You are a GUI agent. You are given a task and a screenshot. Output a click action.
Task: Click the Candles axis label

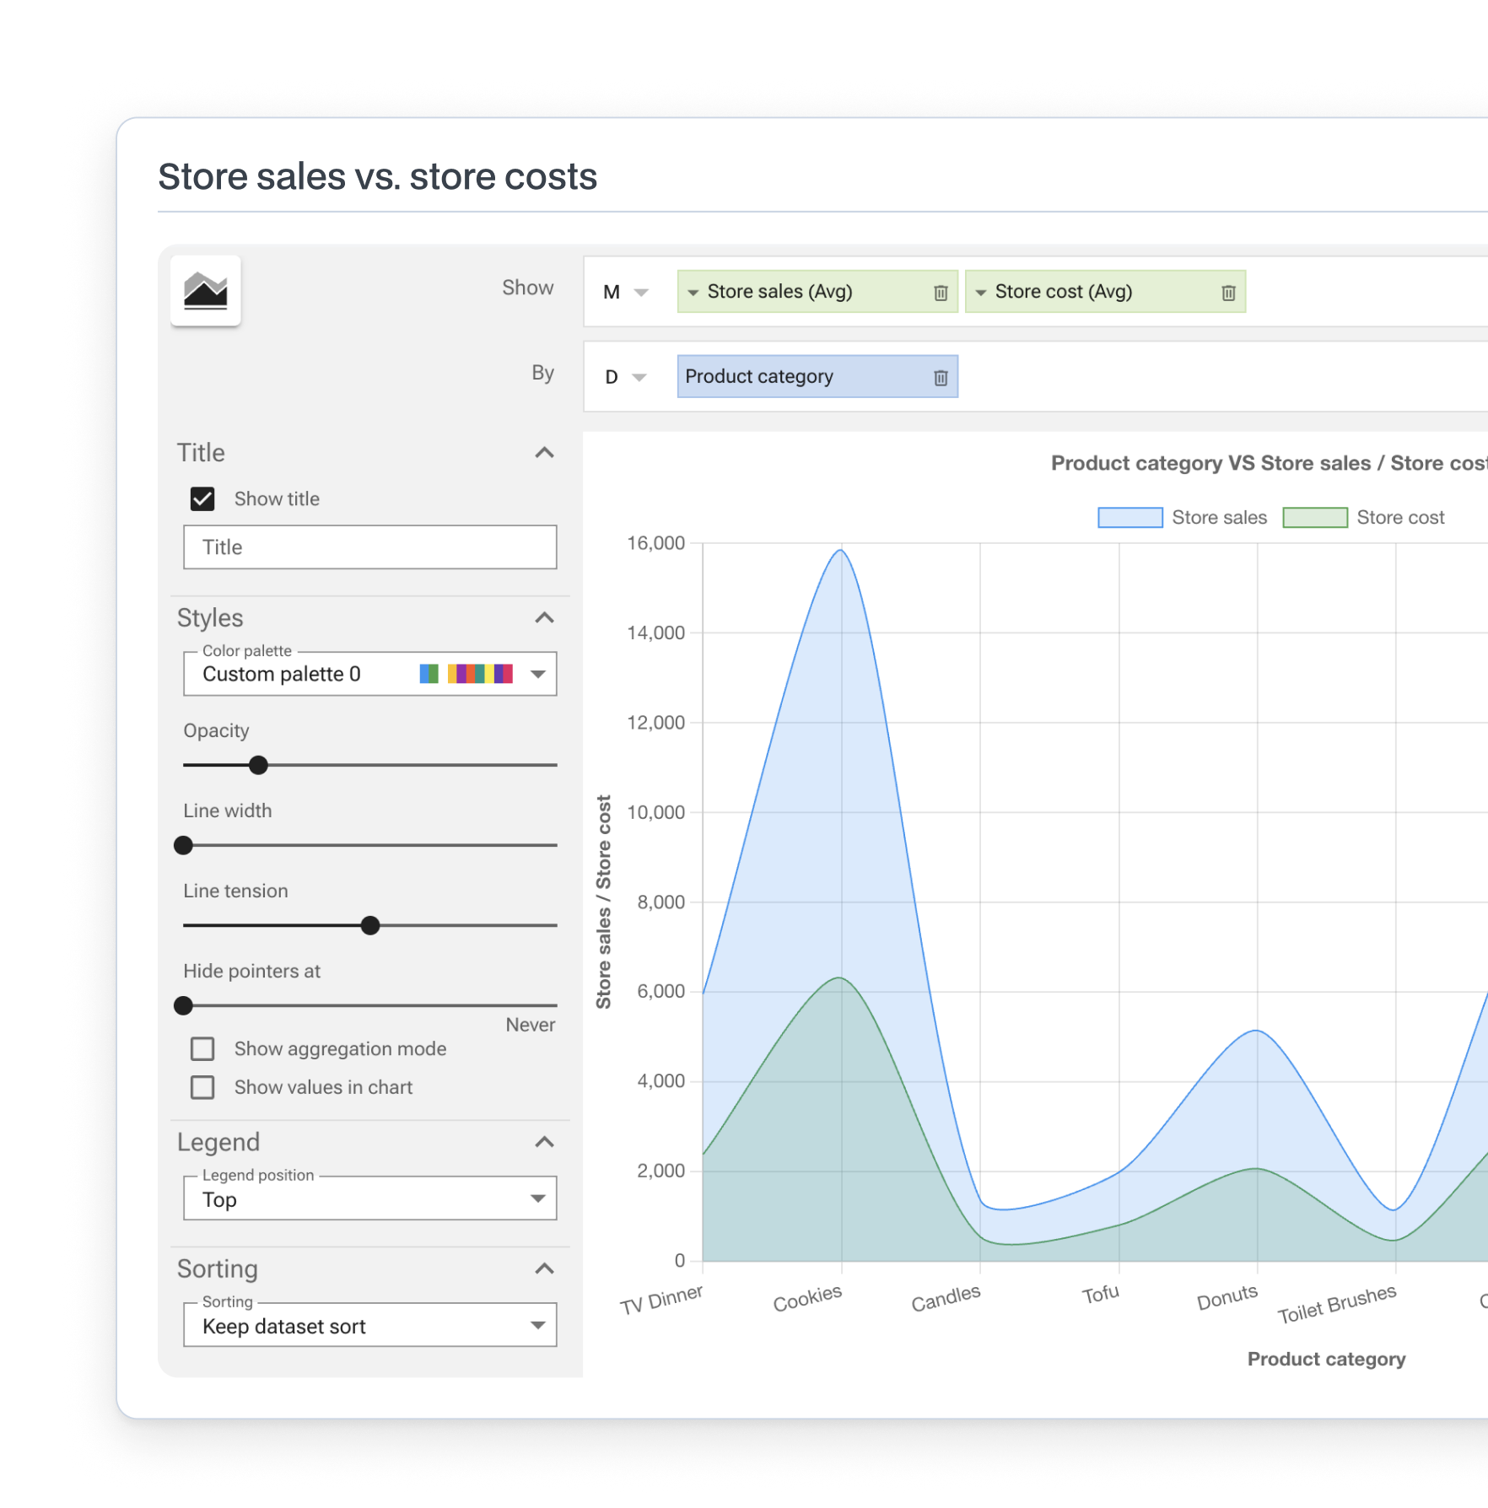point(946,1299)
